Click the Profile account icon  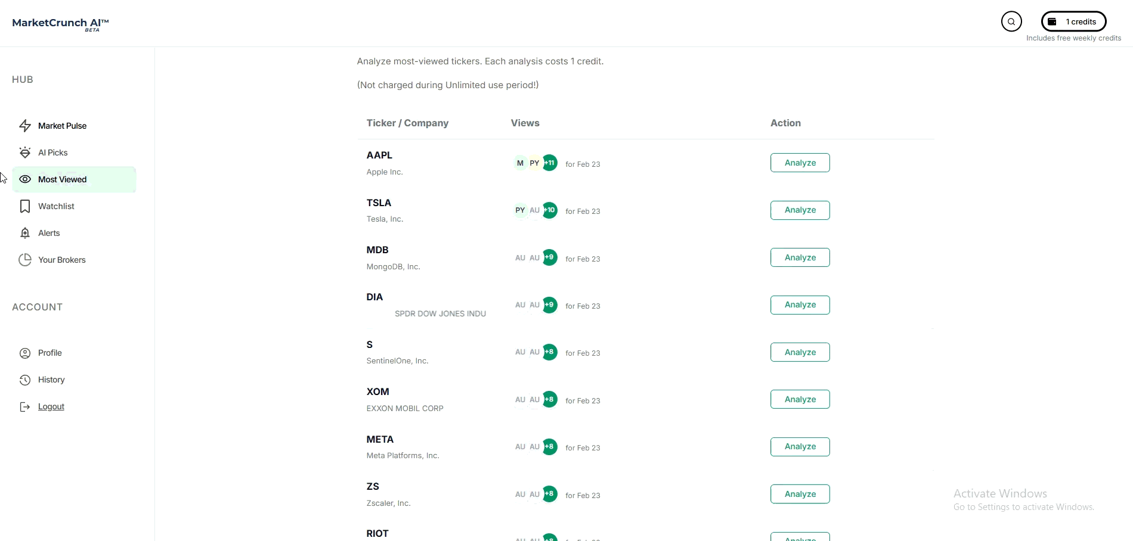pos(25,353)
